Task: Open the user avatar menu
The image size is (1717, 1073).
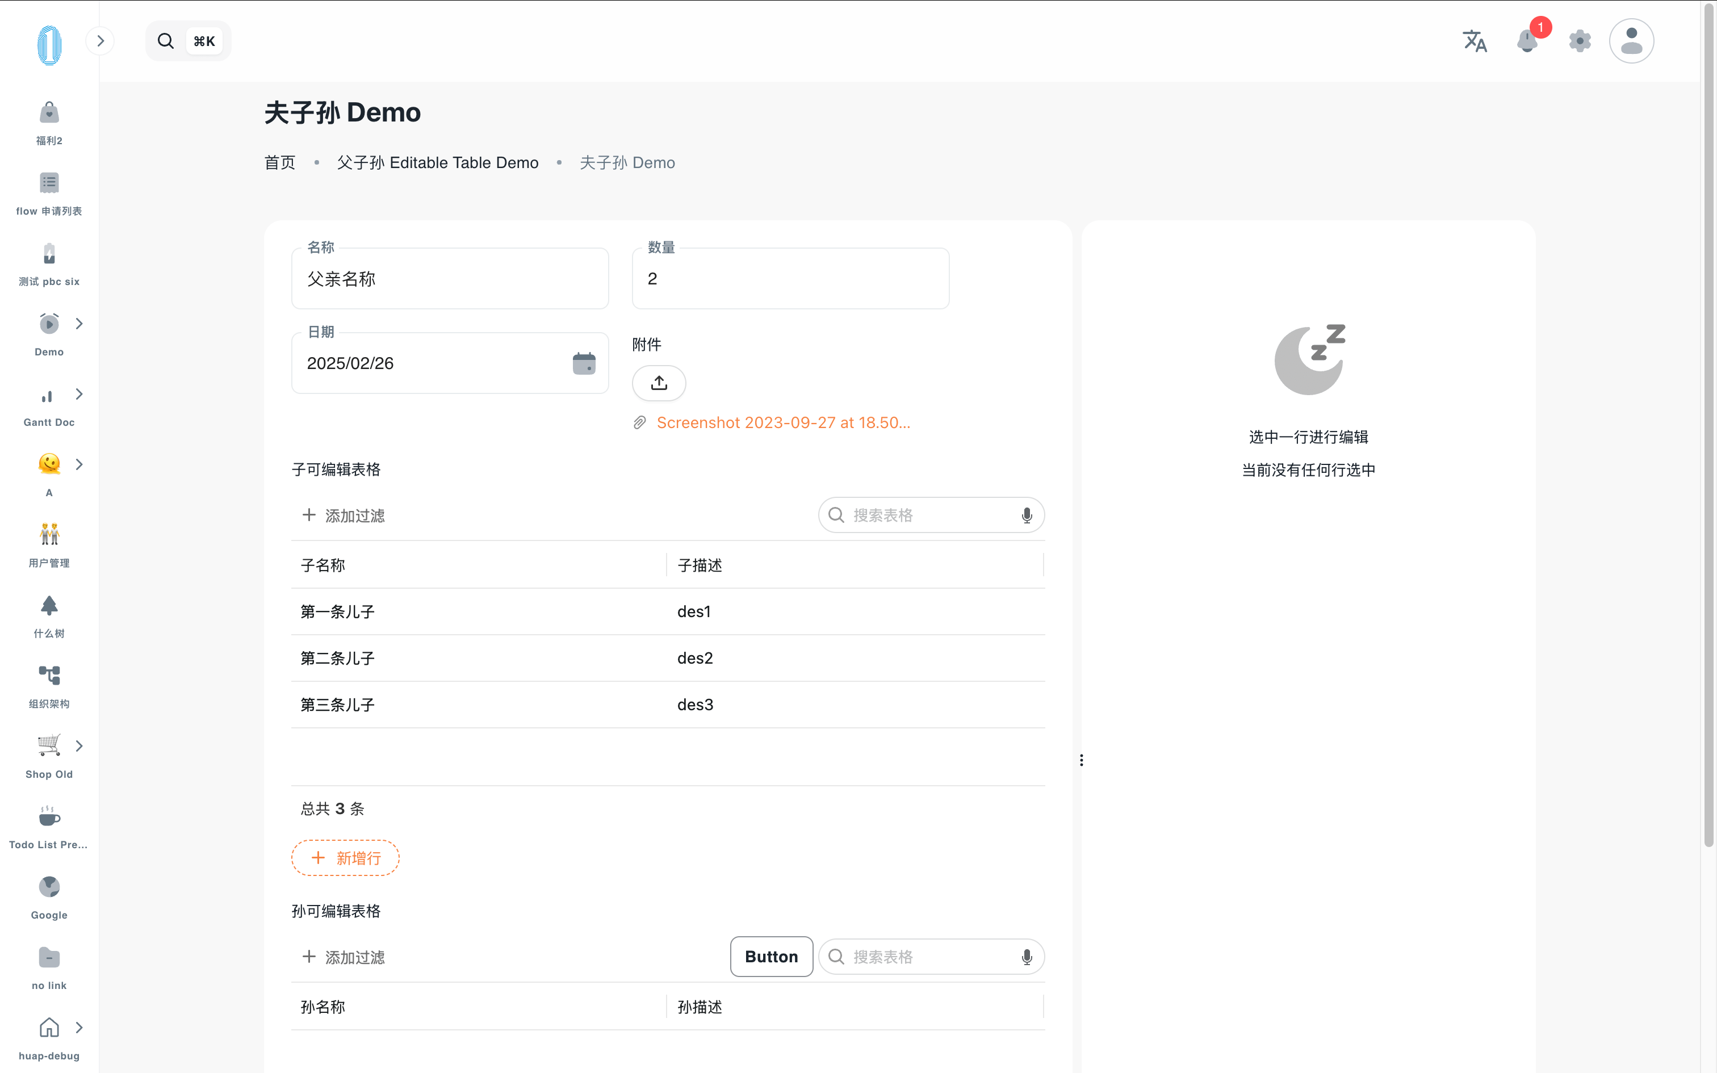Action: [x=1631, y=41]
